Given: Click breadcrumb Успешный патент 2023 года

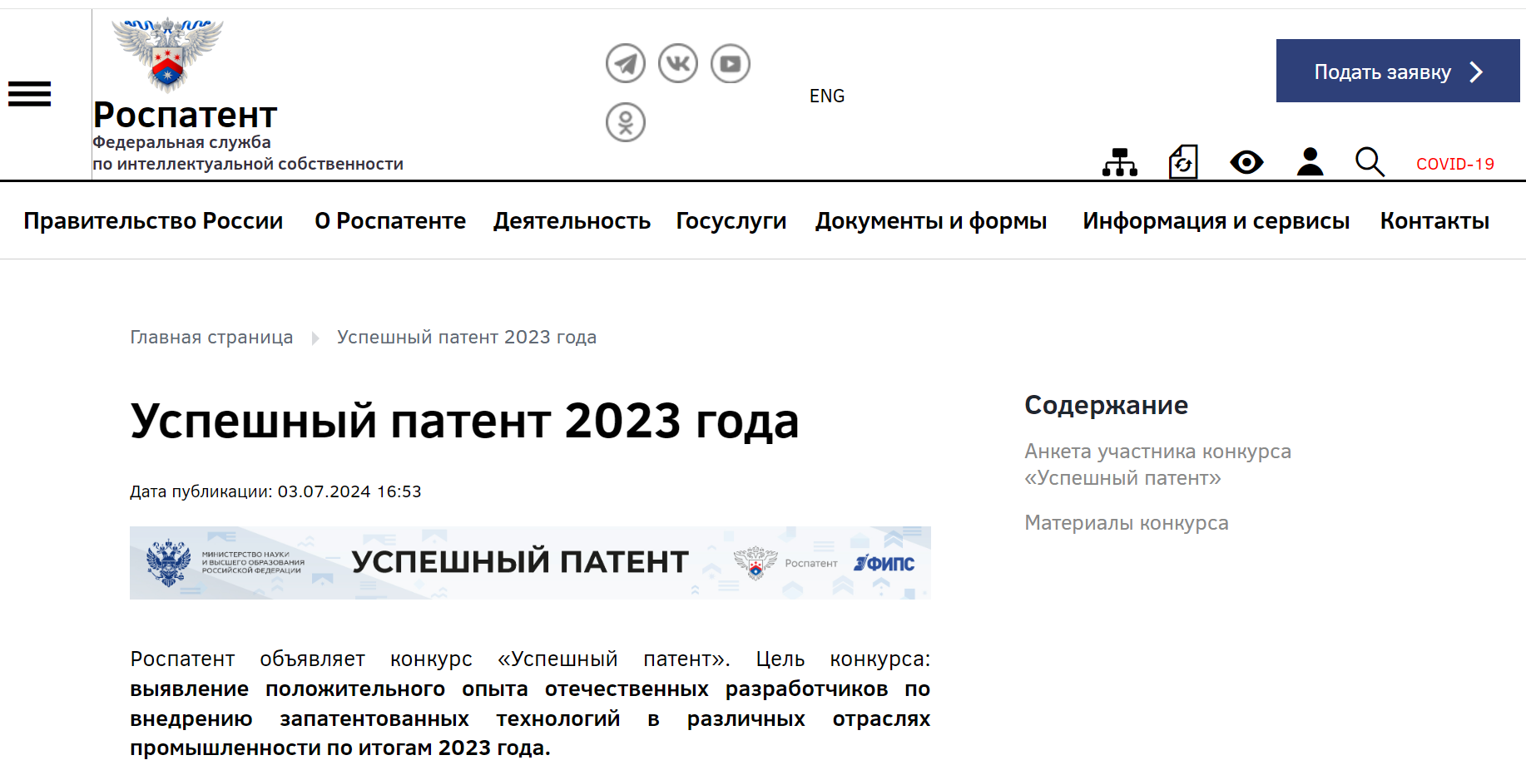Looking at the screenshot, I should click(467, 338).
